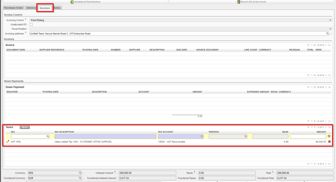336x182 pixels.
Task: Switch to the Purchase Order tab
Action: (13, 8)
